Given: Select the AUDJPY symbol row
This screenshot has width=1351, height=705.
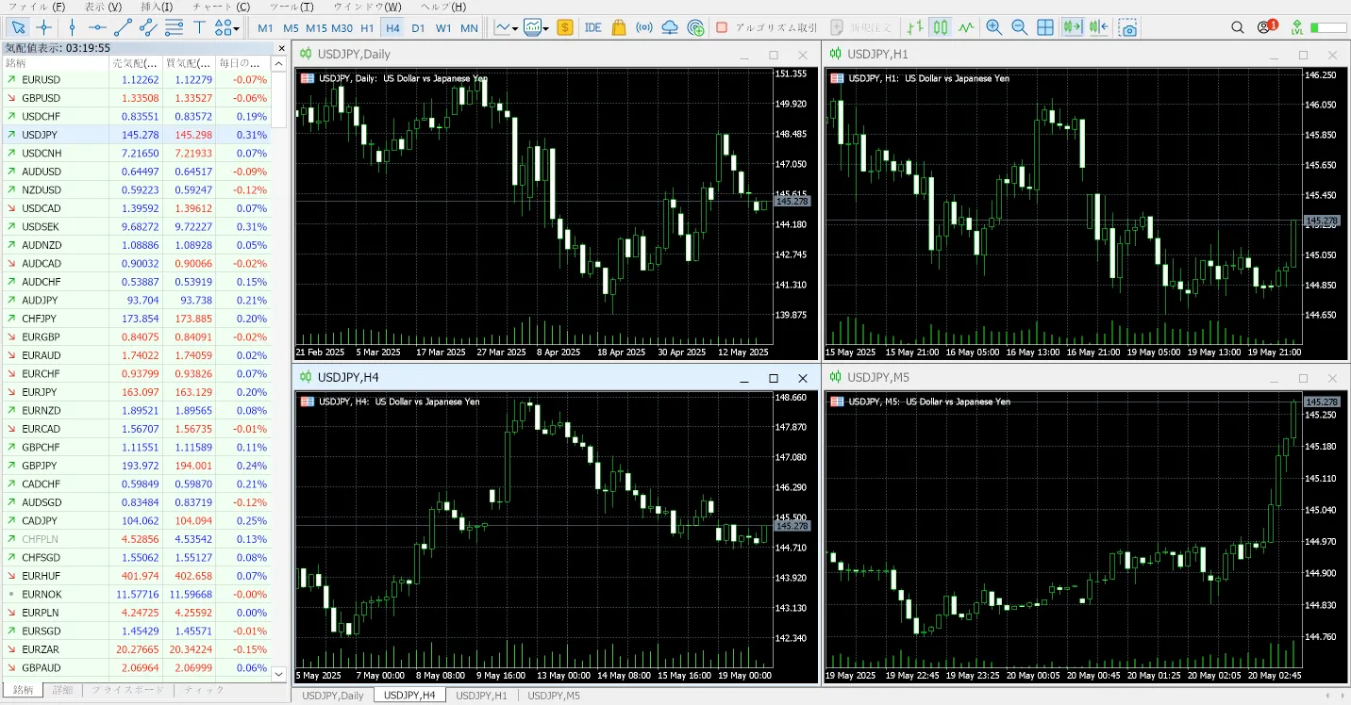Looking at the screenshot, I should pyautogui.click(x=137, y=300).
